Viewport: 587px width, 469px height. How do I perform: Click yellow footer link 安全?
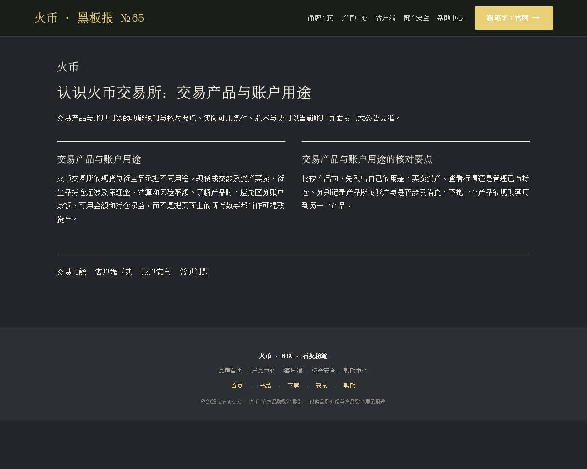click(x=321, y=386)
